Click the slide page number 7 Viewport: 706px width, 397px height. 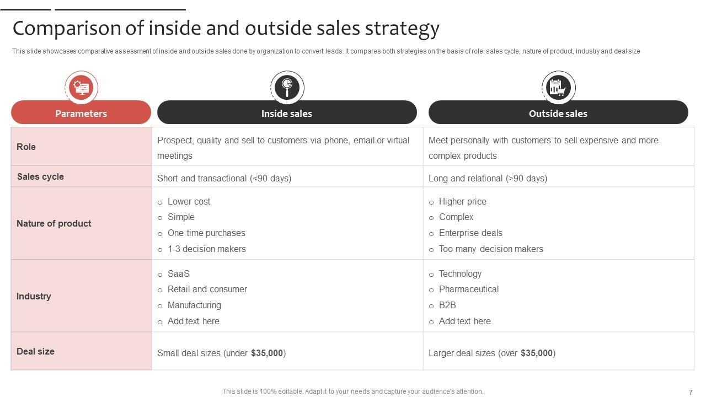tap(691, 392)
